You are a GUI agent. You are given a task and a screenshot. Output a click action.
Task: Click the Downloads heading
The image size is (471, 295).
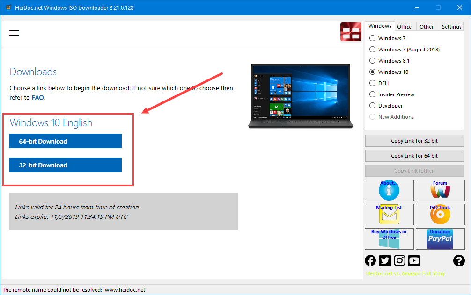[33, 72]
